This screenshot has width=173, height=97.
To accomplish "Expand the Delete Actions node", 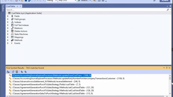I will click(x=8, y=31).
